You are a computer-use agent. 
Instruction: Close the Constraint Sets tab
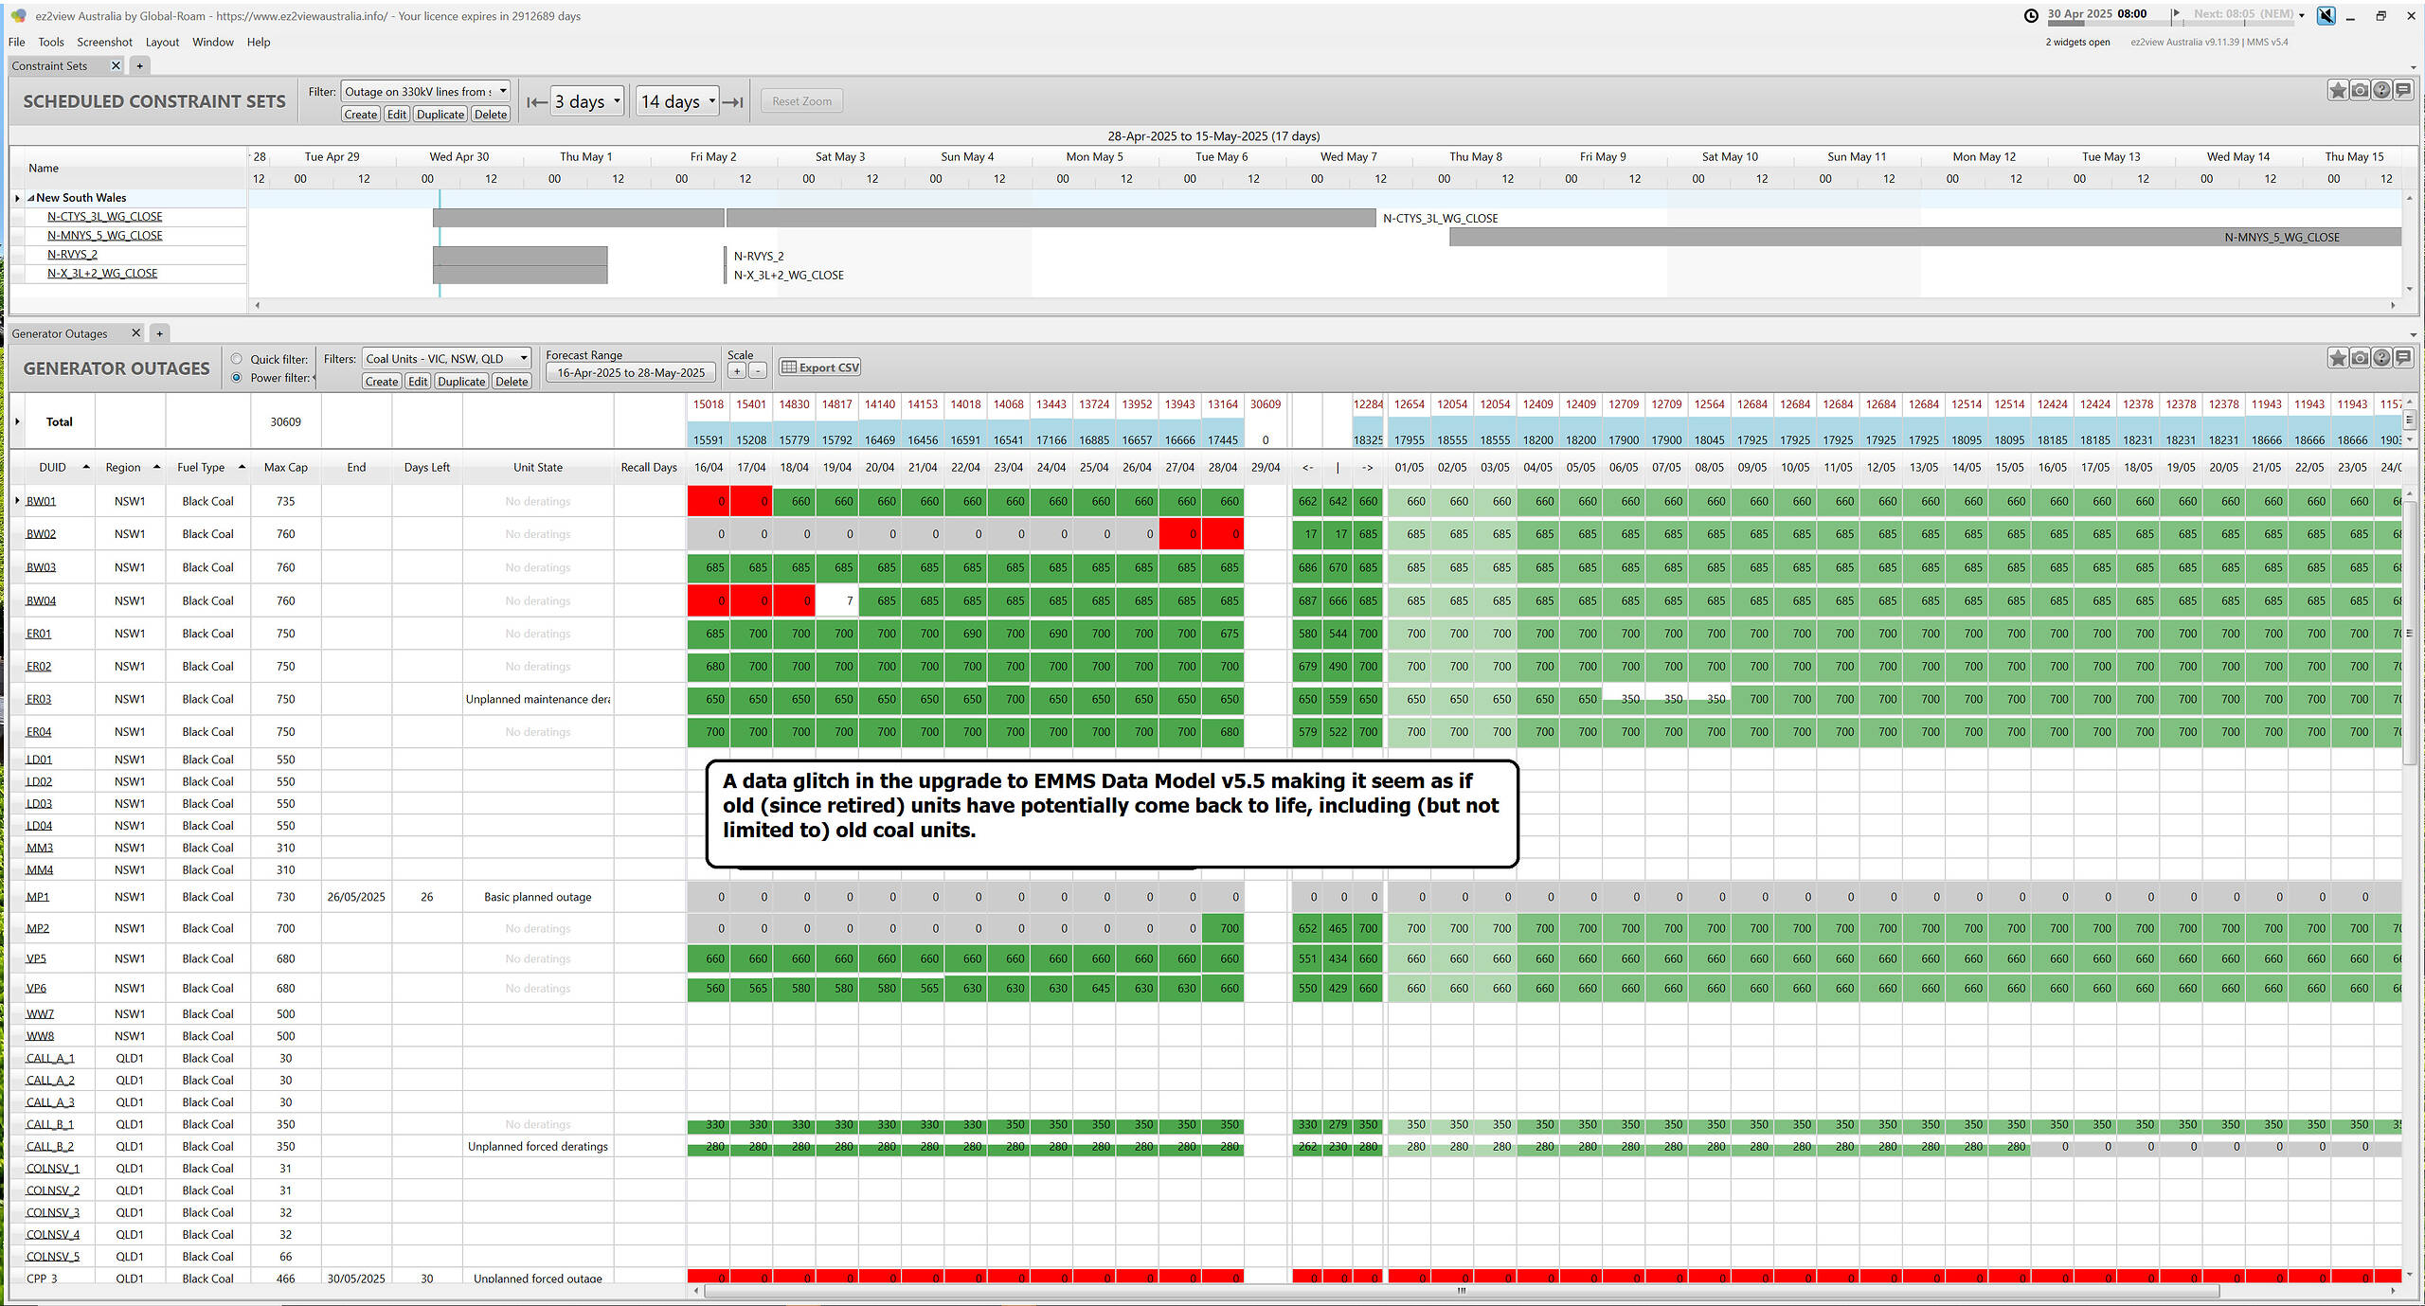[x=116, y=65]
